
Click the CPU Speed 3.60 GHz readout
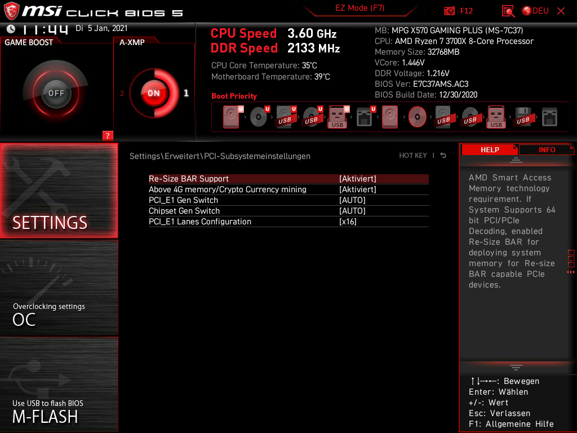point(273,33)
